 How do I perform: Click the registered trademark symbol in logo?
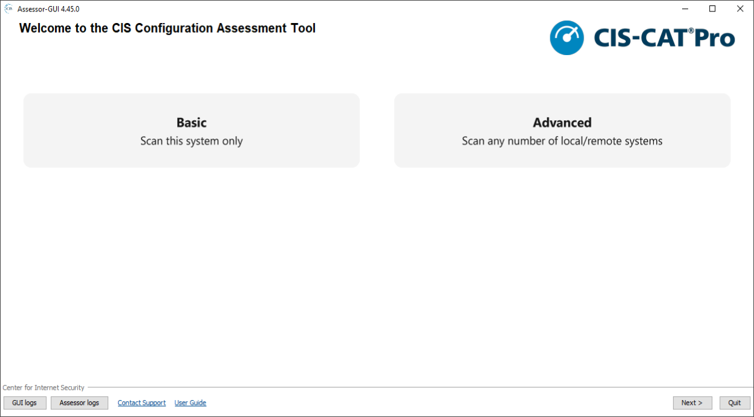click(x=691, y=30)
